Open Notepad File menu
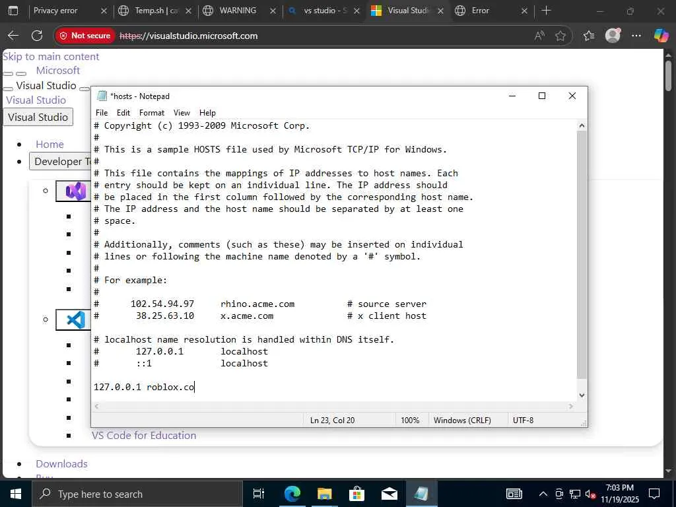 pyautogui.click(x=102, y=112)
